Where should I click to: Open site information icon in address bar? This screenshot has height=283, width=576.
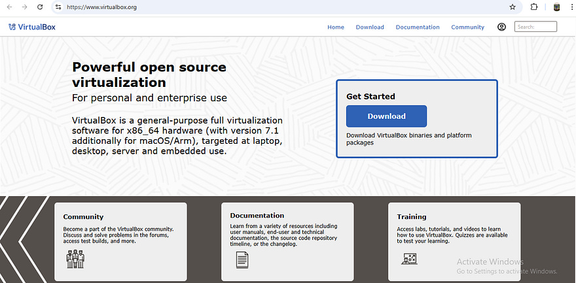(x=58, y=7)
